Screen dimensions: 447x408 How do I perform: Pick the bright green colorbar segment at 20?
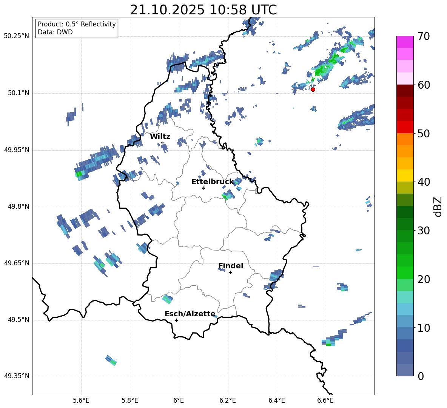(405, 273)
